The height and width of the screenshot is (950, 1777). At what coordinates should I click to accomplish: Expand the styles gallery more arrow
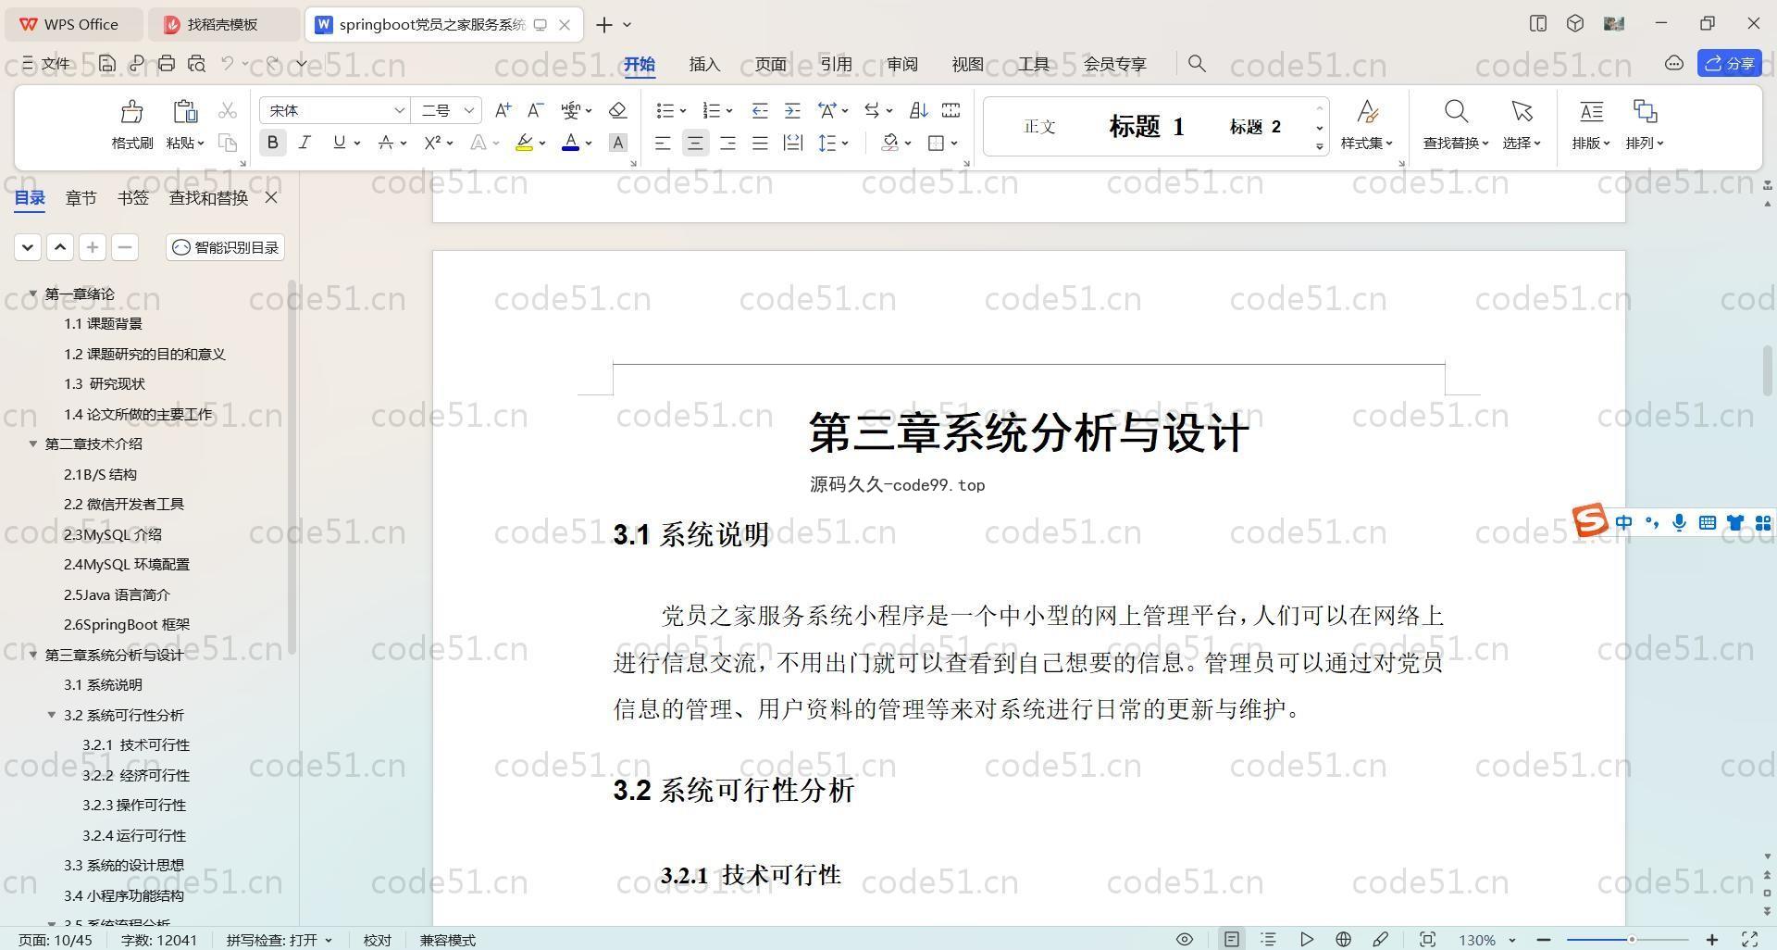[x=1320, y=146]
